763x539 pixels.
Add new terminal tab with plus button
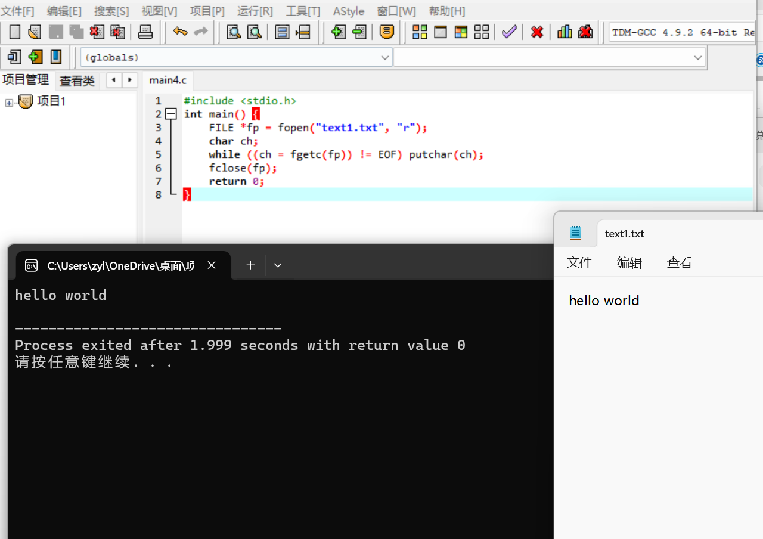tap(250, 265)
